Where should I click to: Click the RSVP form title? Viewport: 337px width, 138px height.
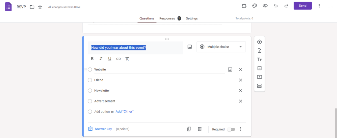point(21,7)
